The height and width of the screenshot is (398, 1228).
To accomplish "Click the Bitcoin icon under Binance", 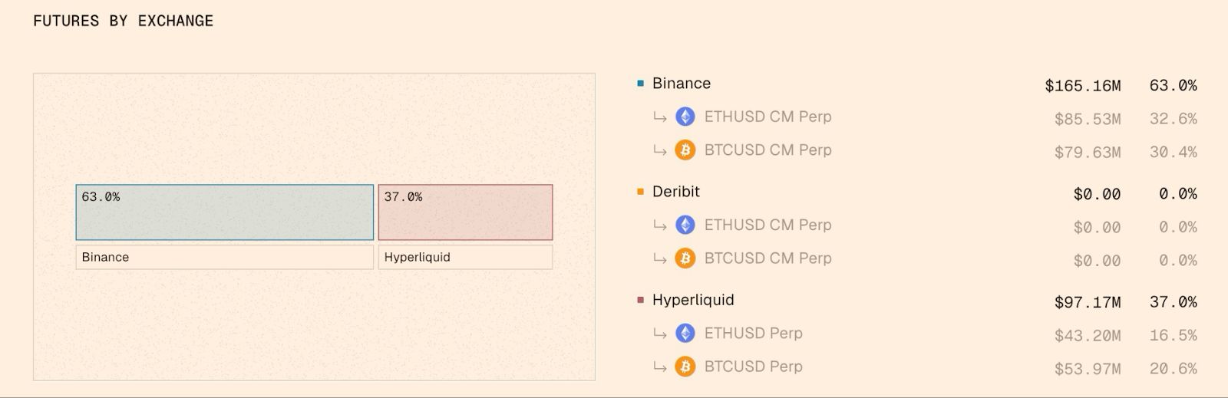I will (685, 150).
